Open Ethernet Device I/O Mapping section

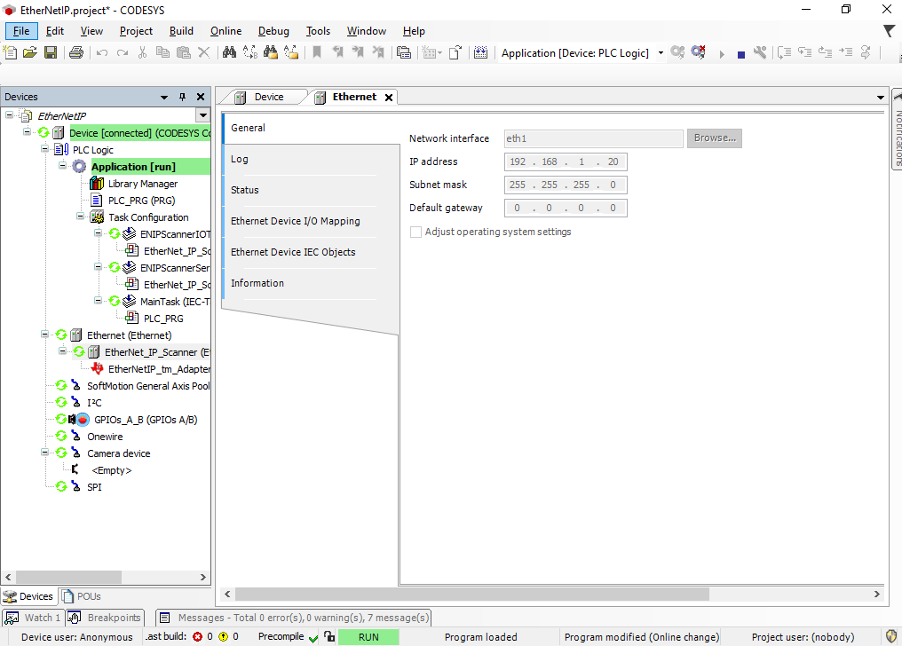pos(295,221)
